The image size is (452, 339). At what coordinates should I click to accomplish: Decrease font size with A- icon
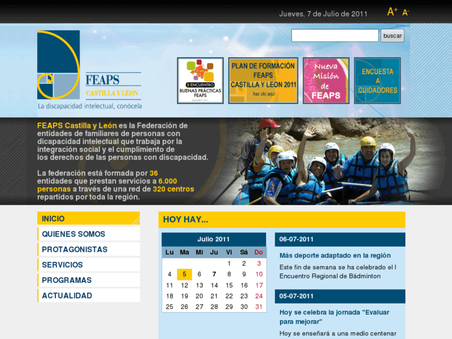(405, 12)
